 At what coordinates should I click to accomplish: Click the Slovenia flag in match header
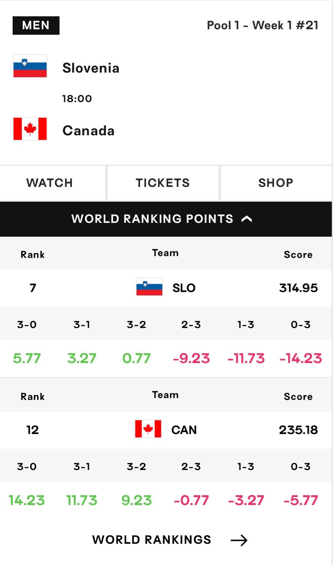(30, 66)
